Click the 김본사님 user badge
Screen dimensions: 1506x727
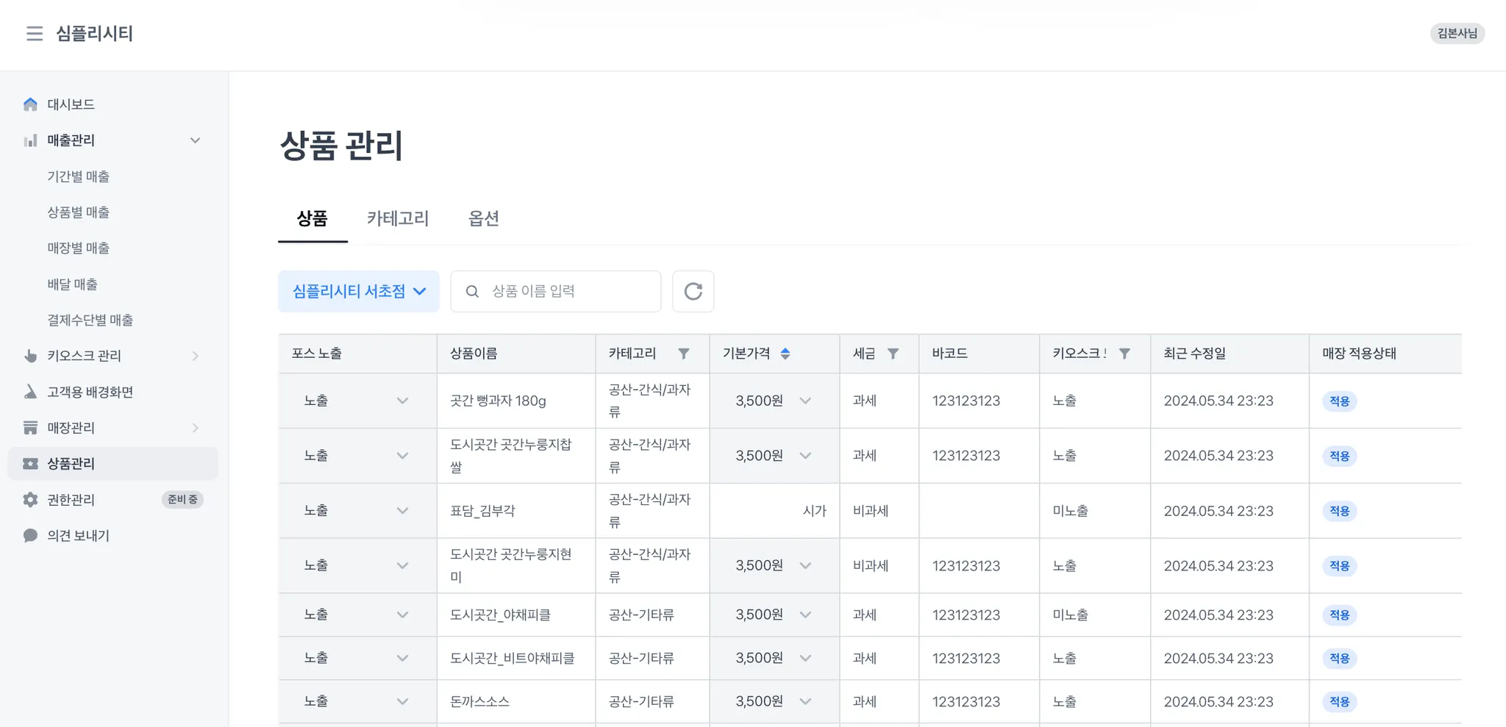pyautogui.click(x=1457, y=34)
